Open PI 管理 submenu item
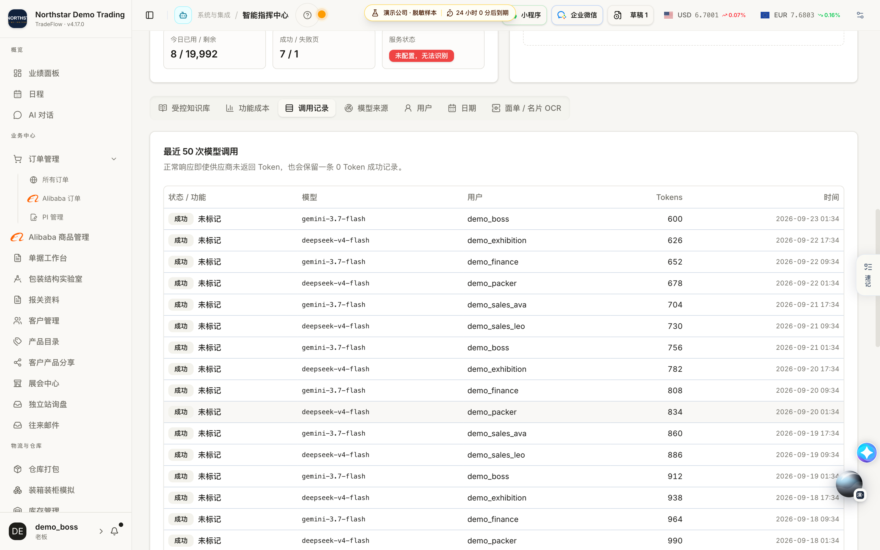The image size is (880, 550). [x=53, y=217]
